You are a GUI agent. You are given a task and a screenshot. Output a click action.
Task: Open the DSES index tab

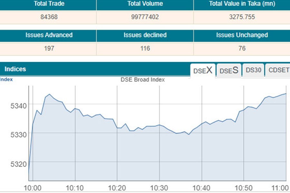[229, 70]
